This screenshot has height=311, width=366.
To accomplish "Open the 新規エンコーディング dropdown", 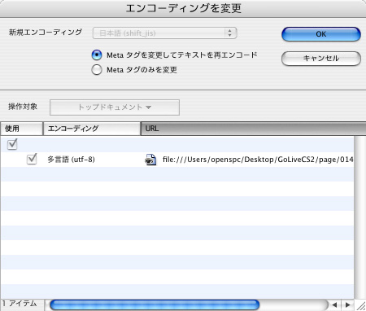I will tap(165, 33).
